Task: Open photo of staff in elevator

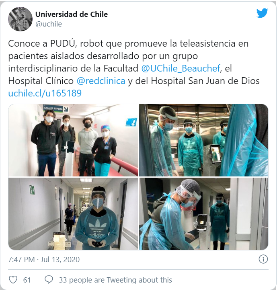Action: tap(203, 140)
